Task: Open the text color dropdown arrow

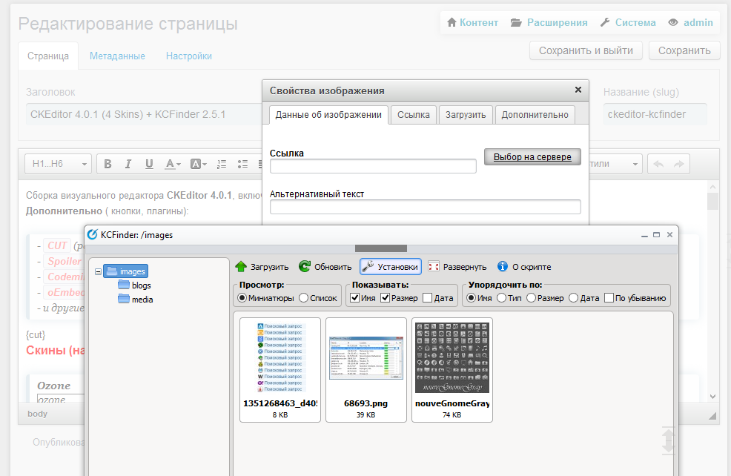Action: 179,164
